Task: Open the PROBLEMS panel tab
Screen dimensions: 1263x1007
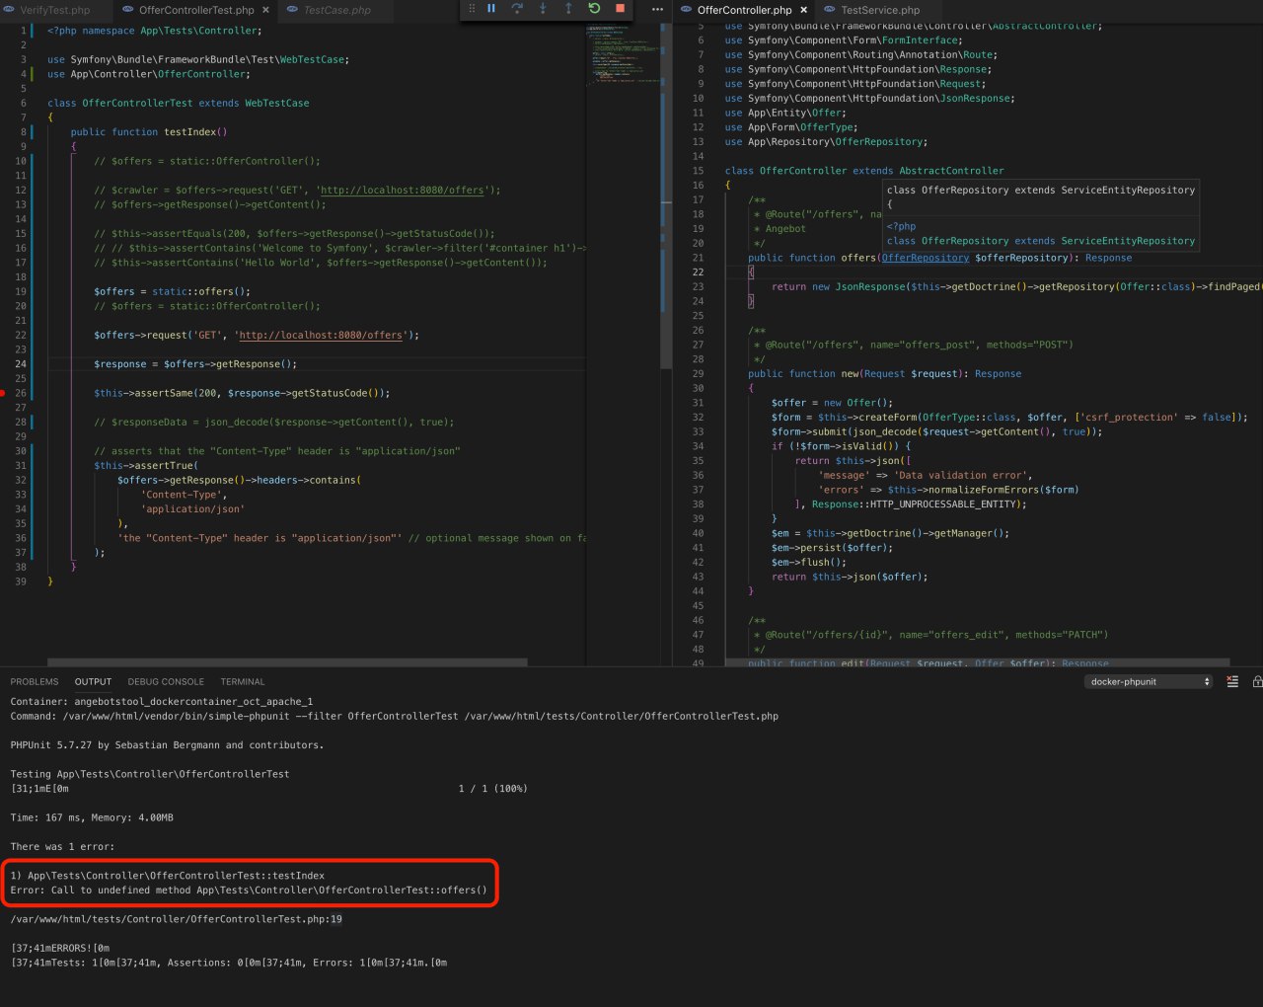Action: click(x=35, y=681)
